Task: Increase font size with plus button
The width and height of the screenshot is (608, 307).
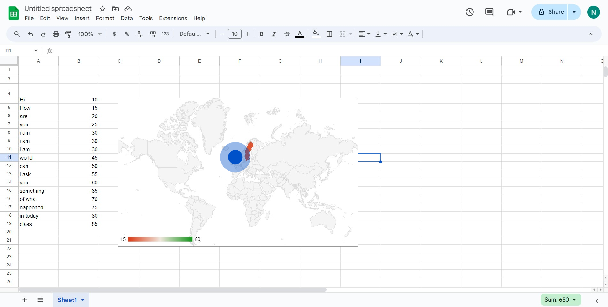Action: (247, 34)
